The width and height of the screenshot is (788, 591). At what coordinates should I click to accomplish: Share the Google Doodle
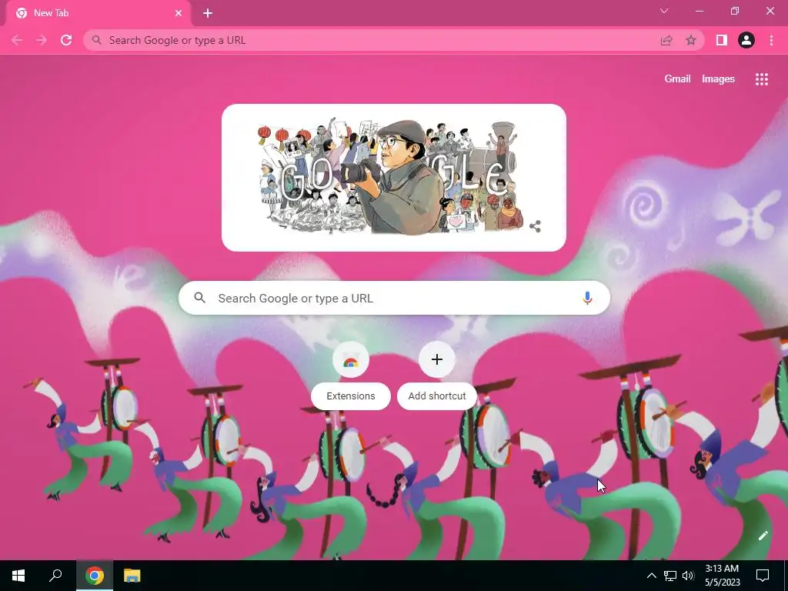tap(536, 226)
